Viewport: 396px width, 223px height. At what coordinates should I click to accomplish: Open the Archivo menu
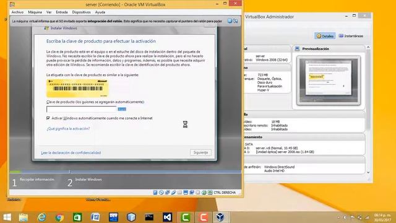coord(17,12)
